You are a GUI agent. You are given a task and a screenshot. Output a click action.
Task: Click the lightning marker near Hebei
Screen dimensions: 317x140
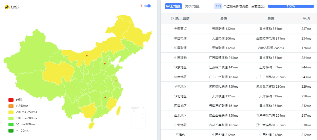point(105,63)
